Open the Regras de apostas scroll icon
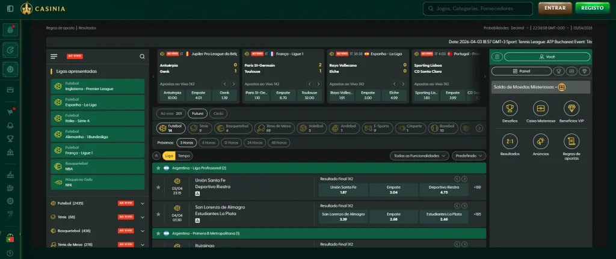Screen dimensions: 616x259 [571, 141]
